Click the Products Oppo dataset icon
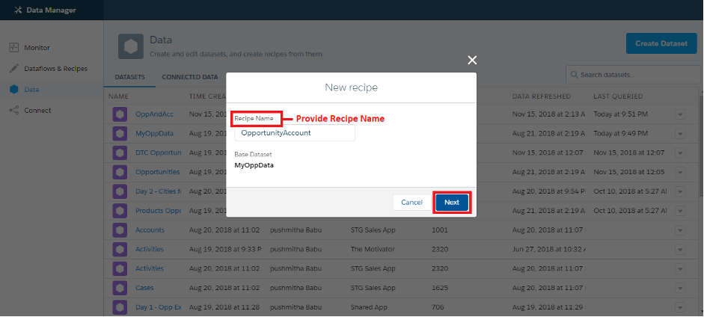 click(120, 211)
